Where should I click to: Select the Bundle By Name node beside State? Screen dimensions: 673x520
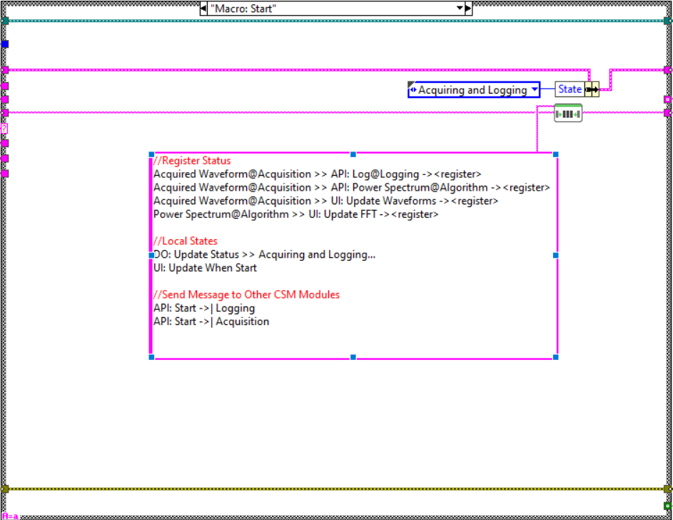pyautogui.click(x=592, y=89)
